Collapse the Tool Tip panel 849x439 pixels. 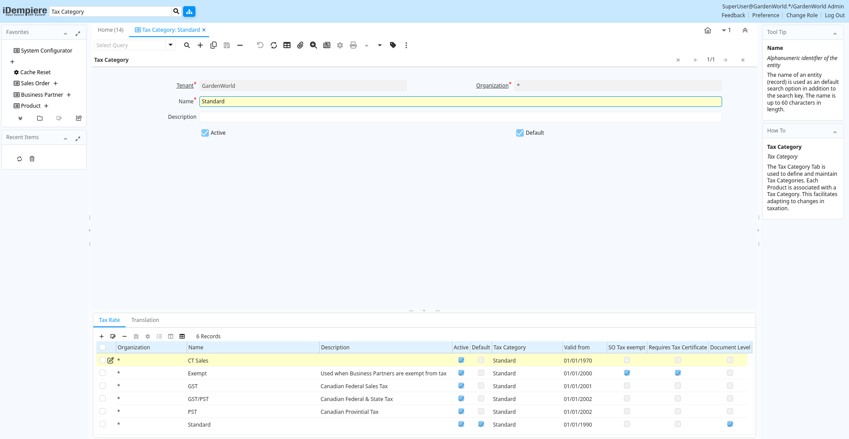click(835, 34)
